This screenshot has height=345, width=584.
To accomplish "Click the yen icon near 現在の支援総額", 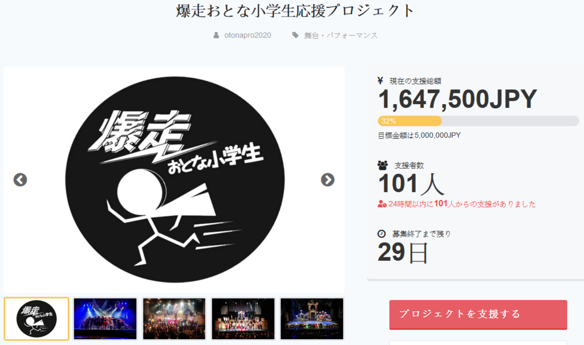I will tap(380, 81).
